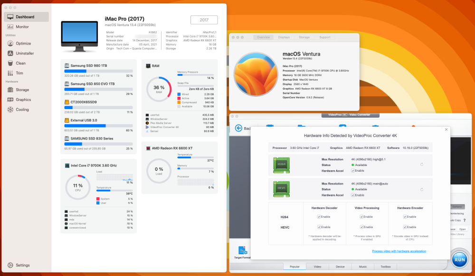Viewport: 475px width, 276px height.
Task: Click the Memory Pressure bar
Action: (195, 75)
